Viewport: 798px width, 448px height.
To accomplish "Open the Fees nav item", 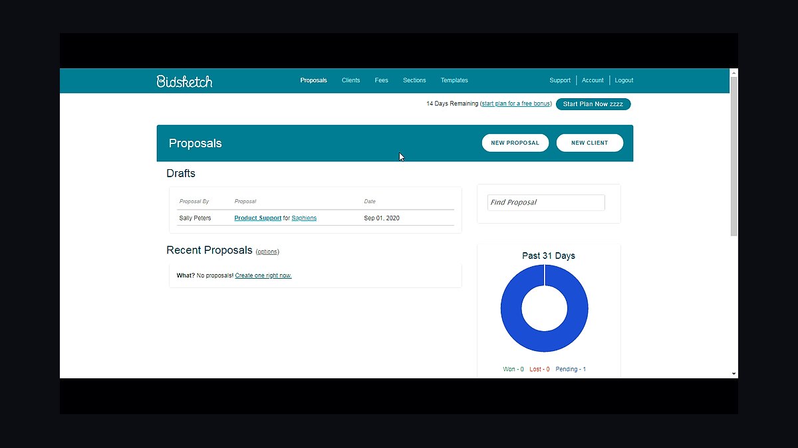I will click(x=381, y=80).
